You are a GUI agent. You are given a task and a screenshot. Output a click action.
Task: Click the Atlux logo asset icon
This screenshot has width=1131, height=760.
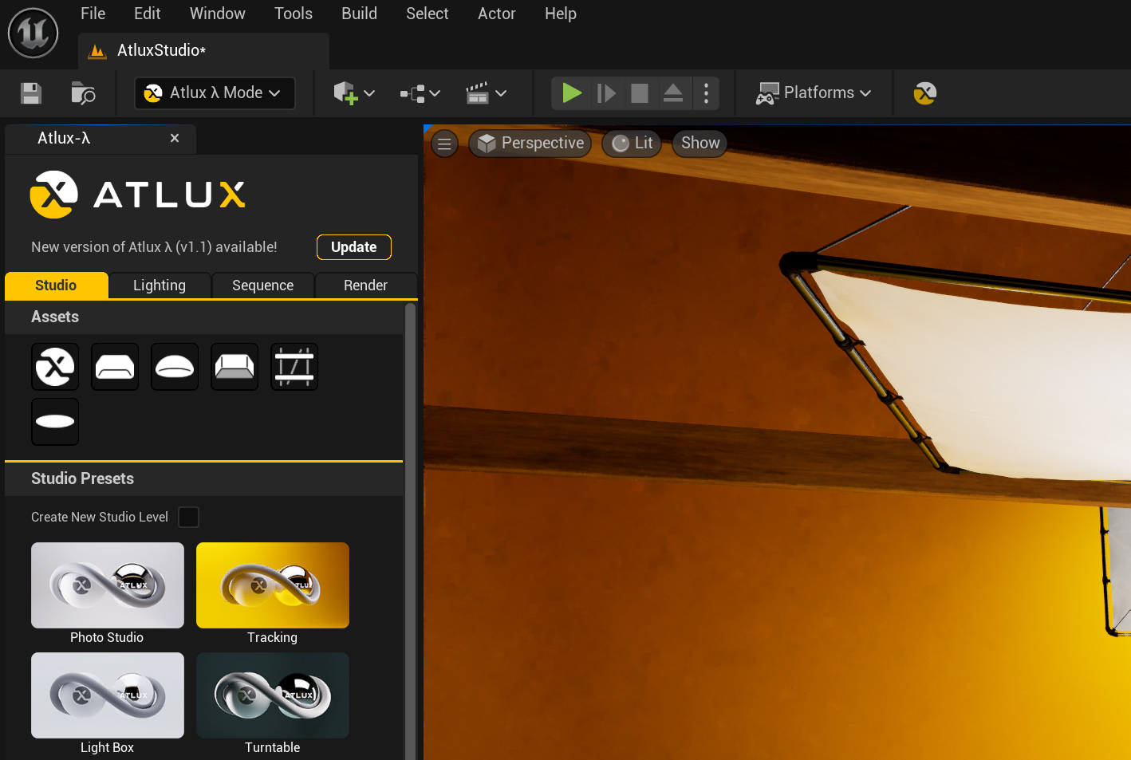(55, 367)
